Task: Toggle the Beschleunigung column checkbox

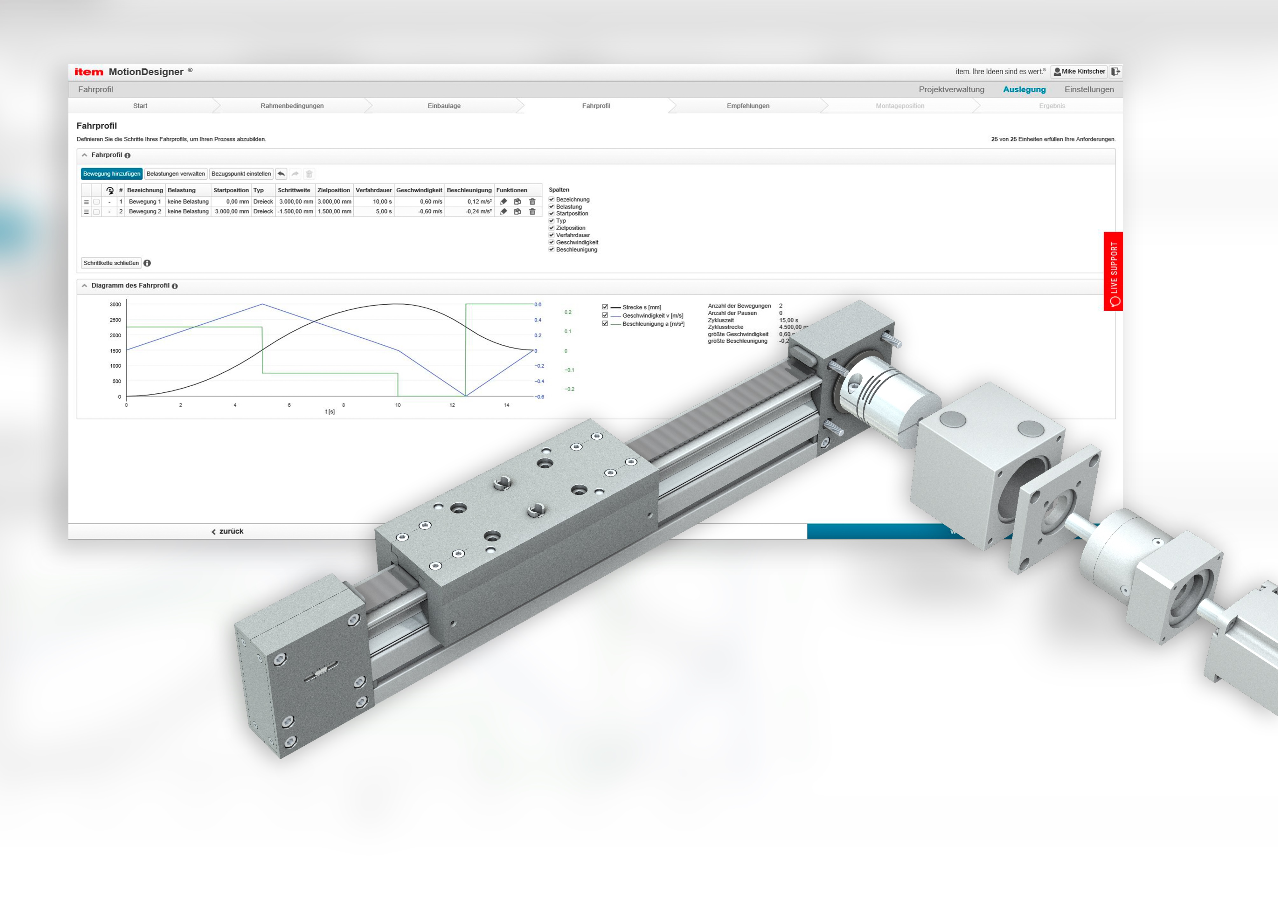Action: [551, 249]
